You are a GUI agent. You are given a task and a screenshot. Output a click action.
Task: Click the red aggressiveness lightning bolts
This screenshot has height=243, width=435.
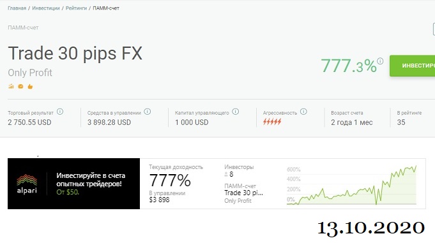(x=272, y=122)
